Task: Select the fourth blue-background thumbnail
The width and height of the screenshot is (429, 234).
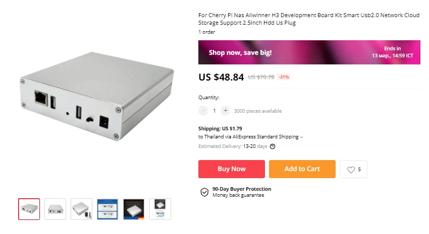Action: pyautogui.click(x=108, y=209)
